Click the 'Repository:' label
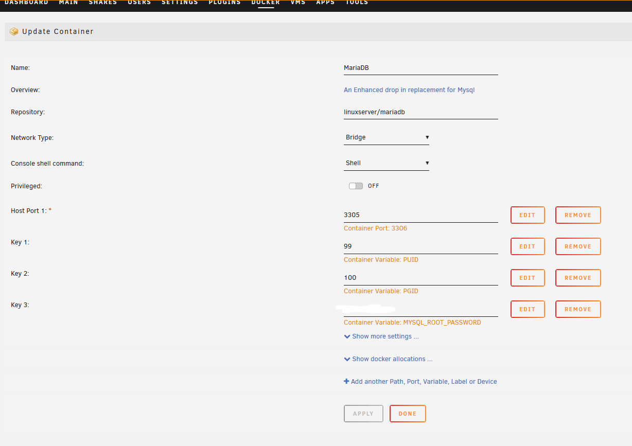The height and width of the screenshot is (446, 632). tap(28, 112)
